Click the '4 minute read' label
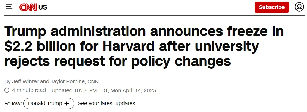The height and width of the screenshot is (112, 307). [29, 90]
